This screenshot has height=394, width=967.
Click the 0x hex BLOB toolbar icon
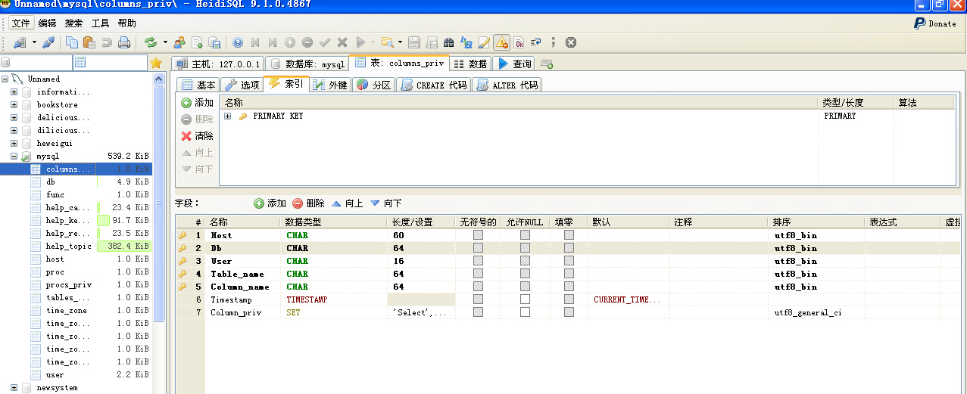(519, 42)
